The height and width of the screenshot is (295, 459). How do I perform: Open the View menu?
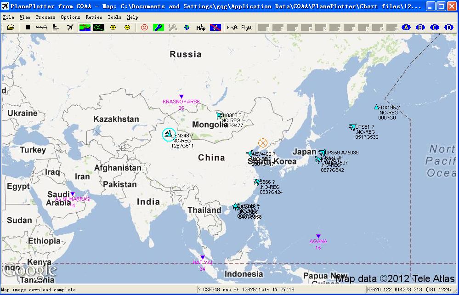click(x=25, y=17)
